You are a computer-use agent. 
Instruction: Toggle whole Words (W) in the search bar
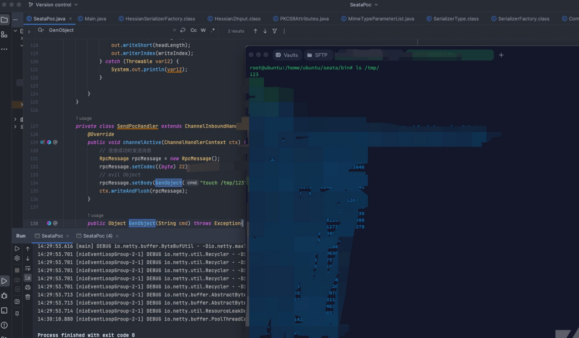click(203, 31)
